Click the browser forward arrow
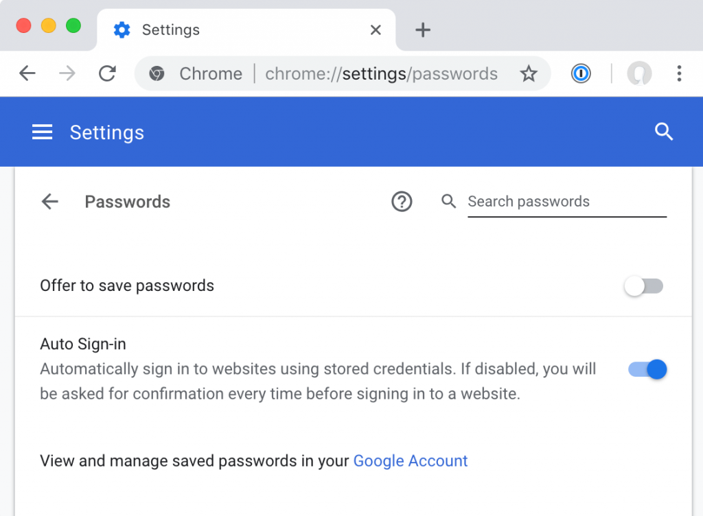 coord(67,73)
